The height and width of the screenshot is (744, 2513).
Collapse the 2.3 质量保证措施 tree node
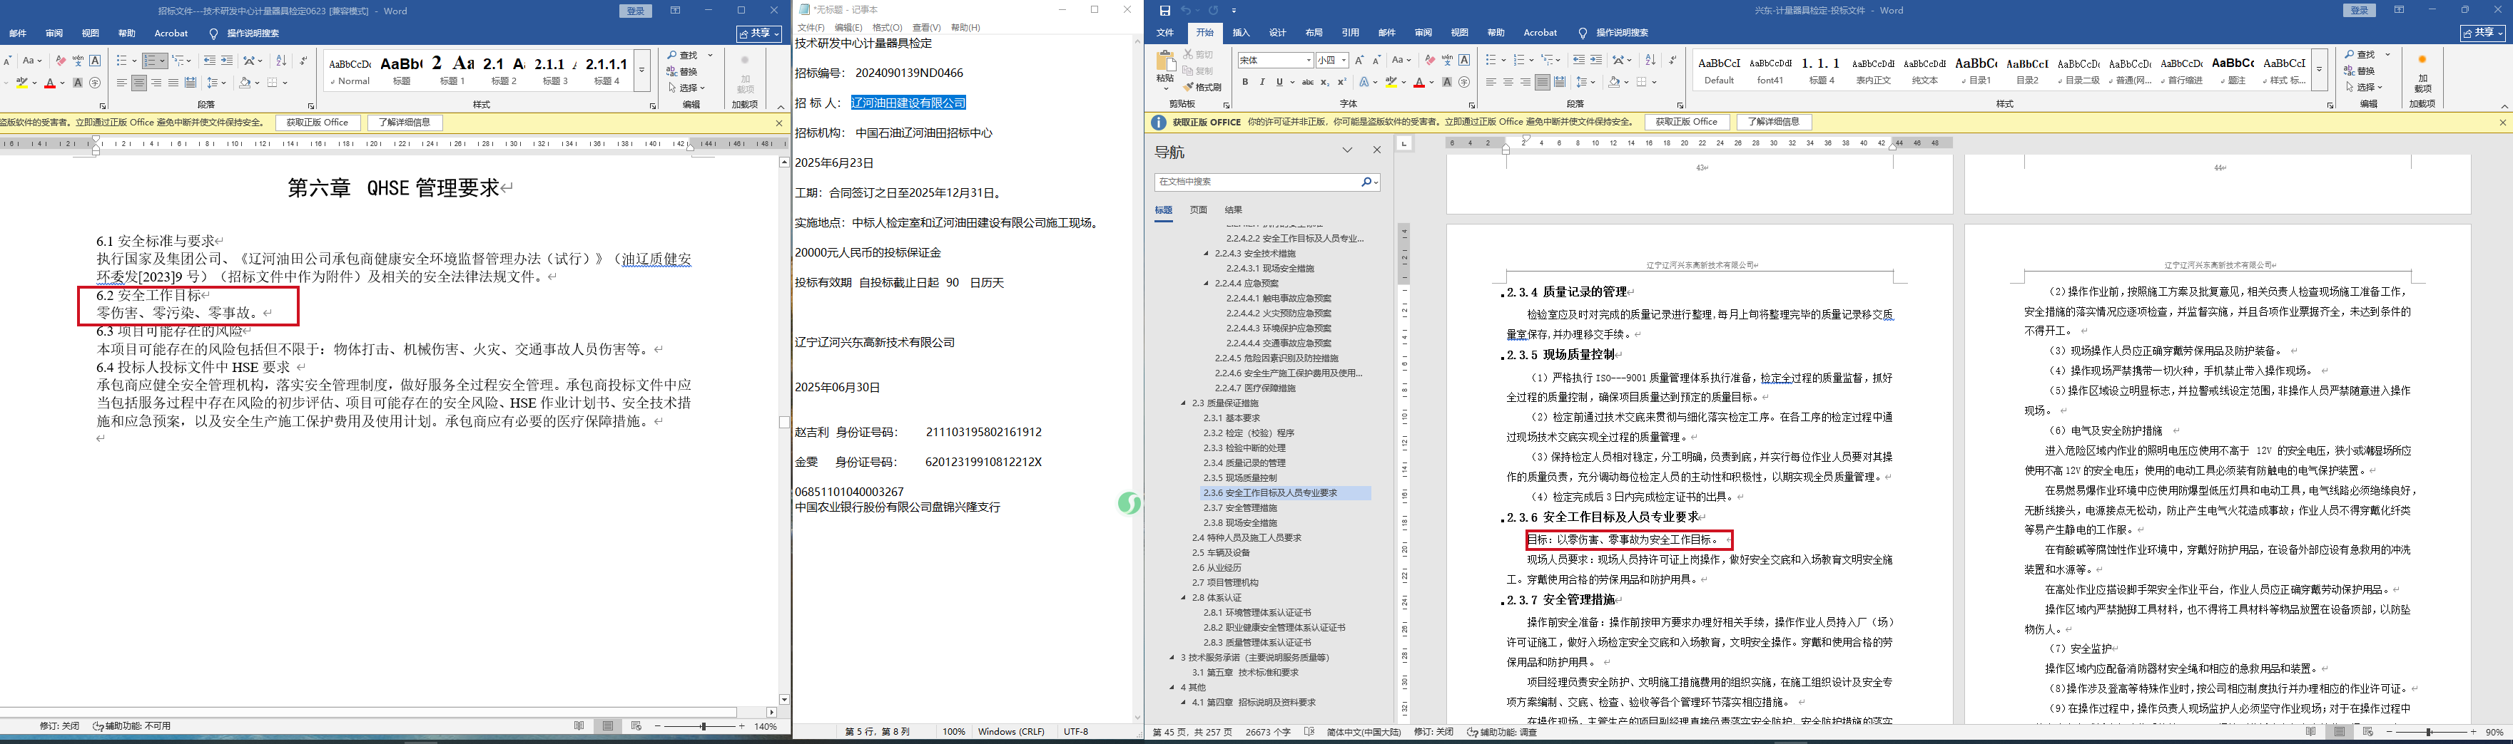[1183, 403]
